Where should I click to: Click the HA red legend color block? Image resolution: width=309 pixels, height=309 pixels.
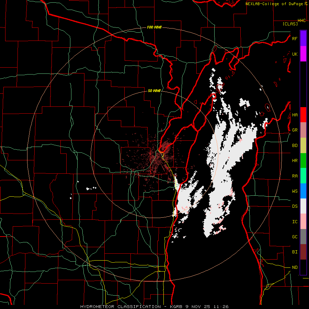click(x=303, y=115)
